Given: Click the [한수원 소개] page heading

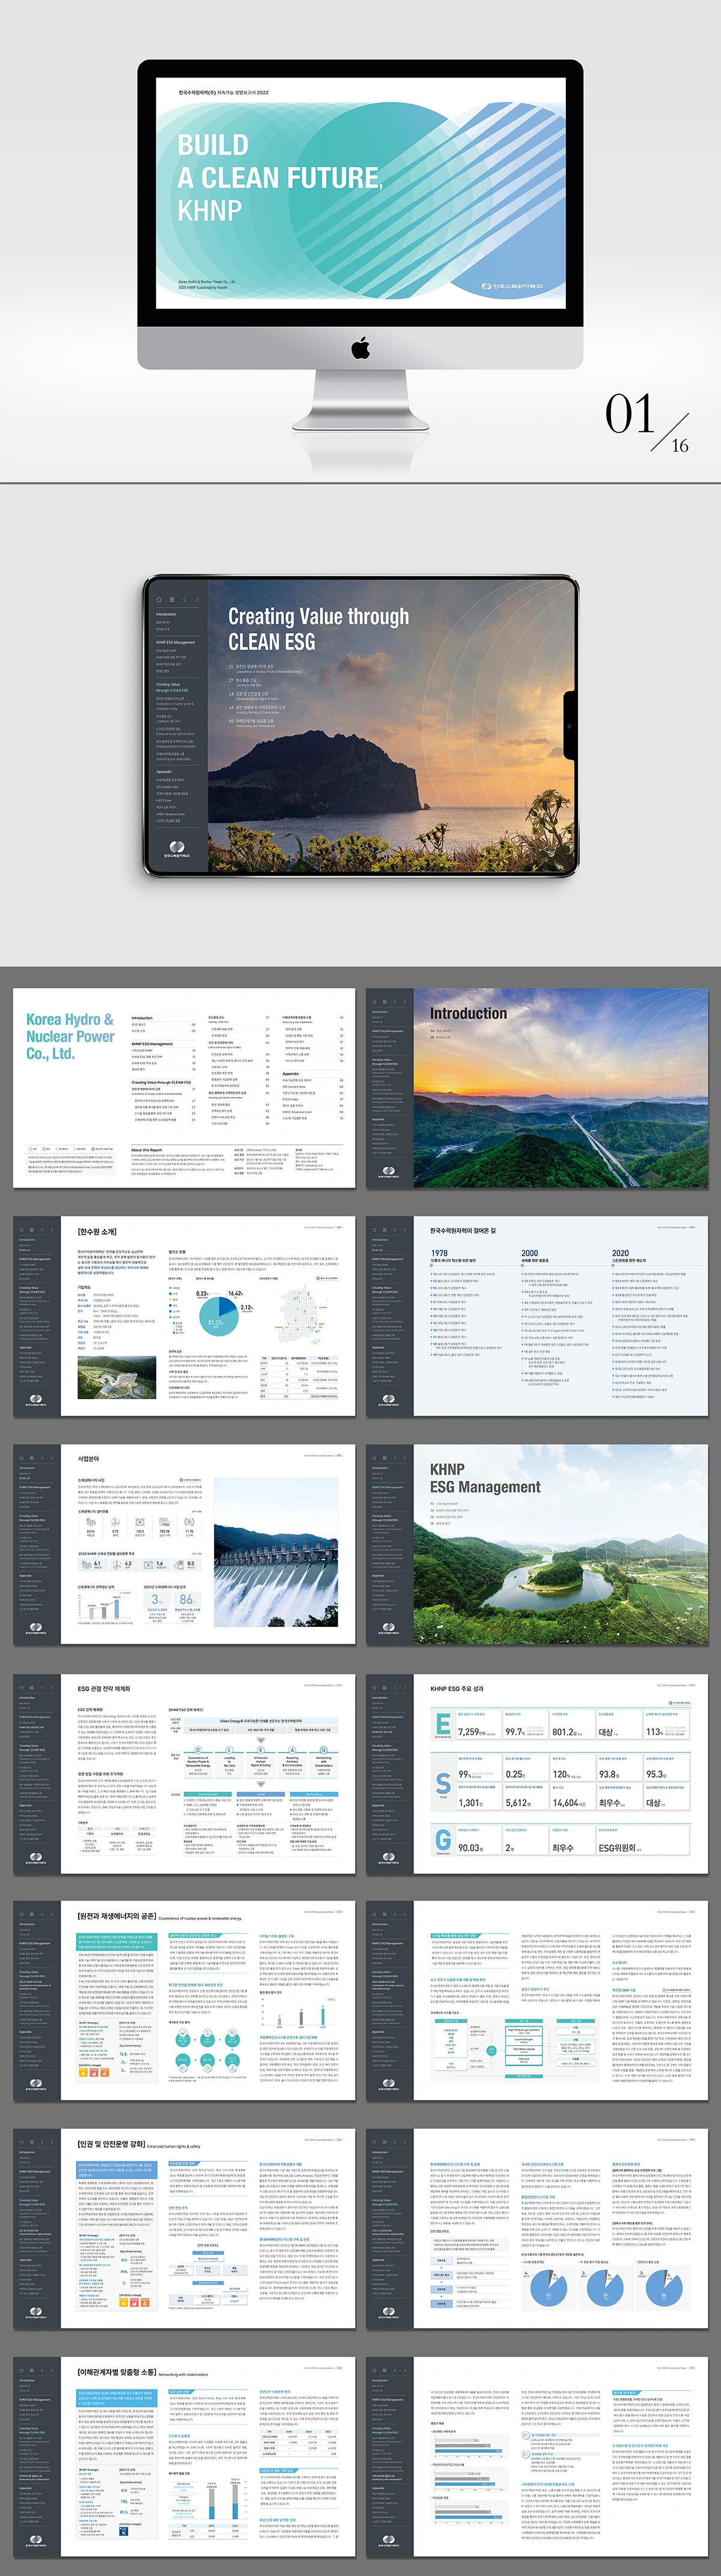Looking at the screenshot, I should point(97,1231).
